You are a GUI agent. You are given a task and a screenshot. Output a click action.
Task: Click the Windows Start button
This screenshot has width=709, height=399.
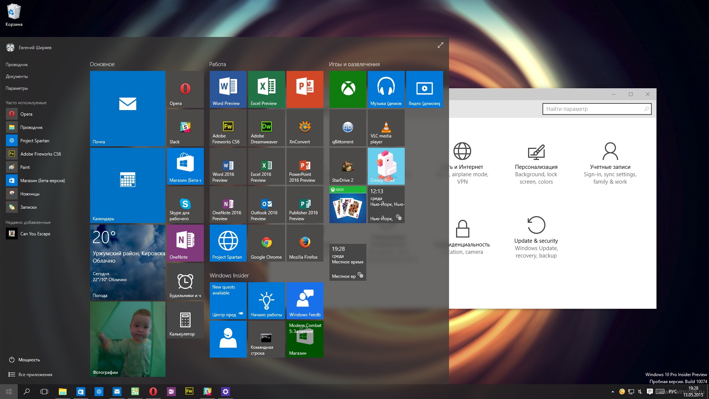(x=9, y=392)
